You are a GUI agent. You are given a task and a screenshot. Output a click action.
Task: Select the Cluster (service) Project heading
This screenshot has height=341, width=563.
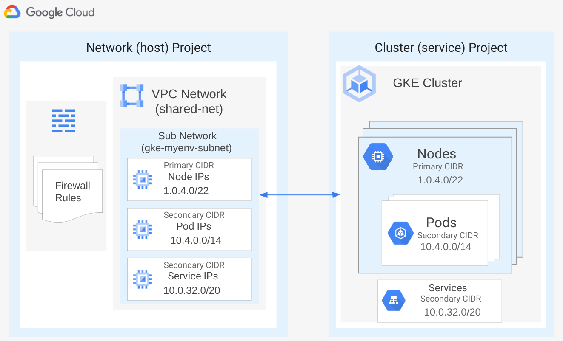point(441,48)
